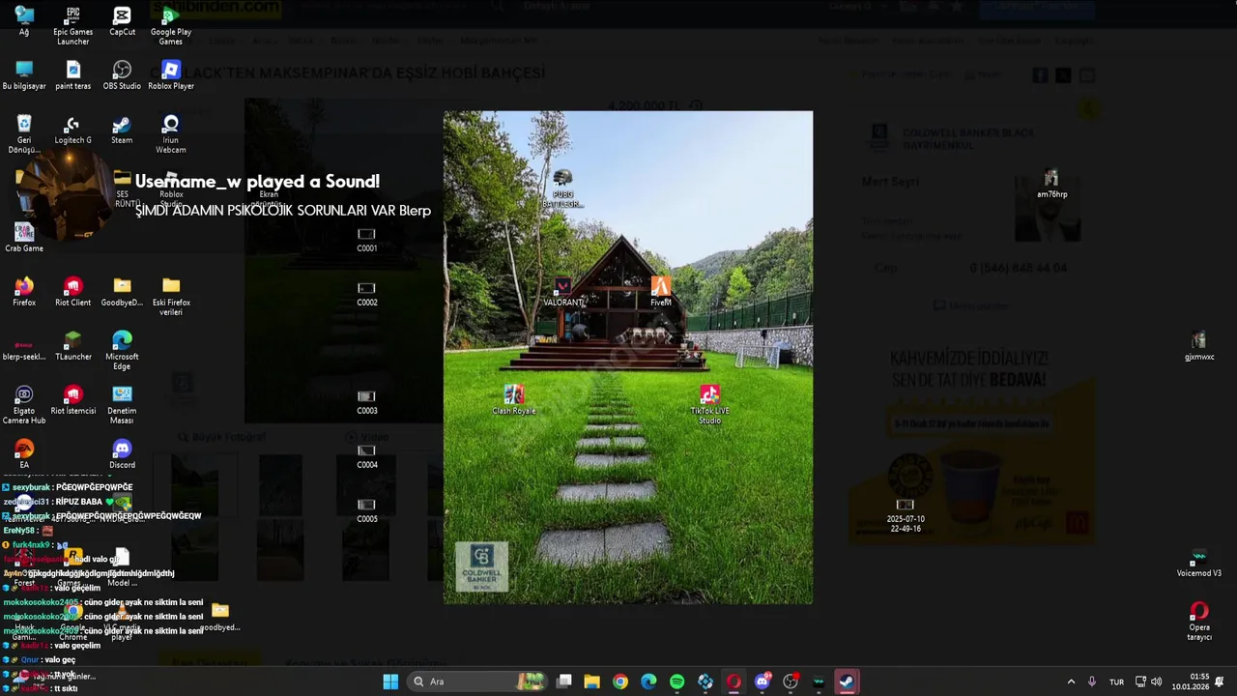Select the Opera tarayıcı desktop shortcut
This screenshot has height=696, width=1237.
[x=1199, y=622]
